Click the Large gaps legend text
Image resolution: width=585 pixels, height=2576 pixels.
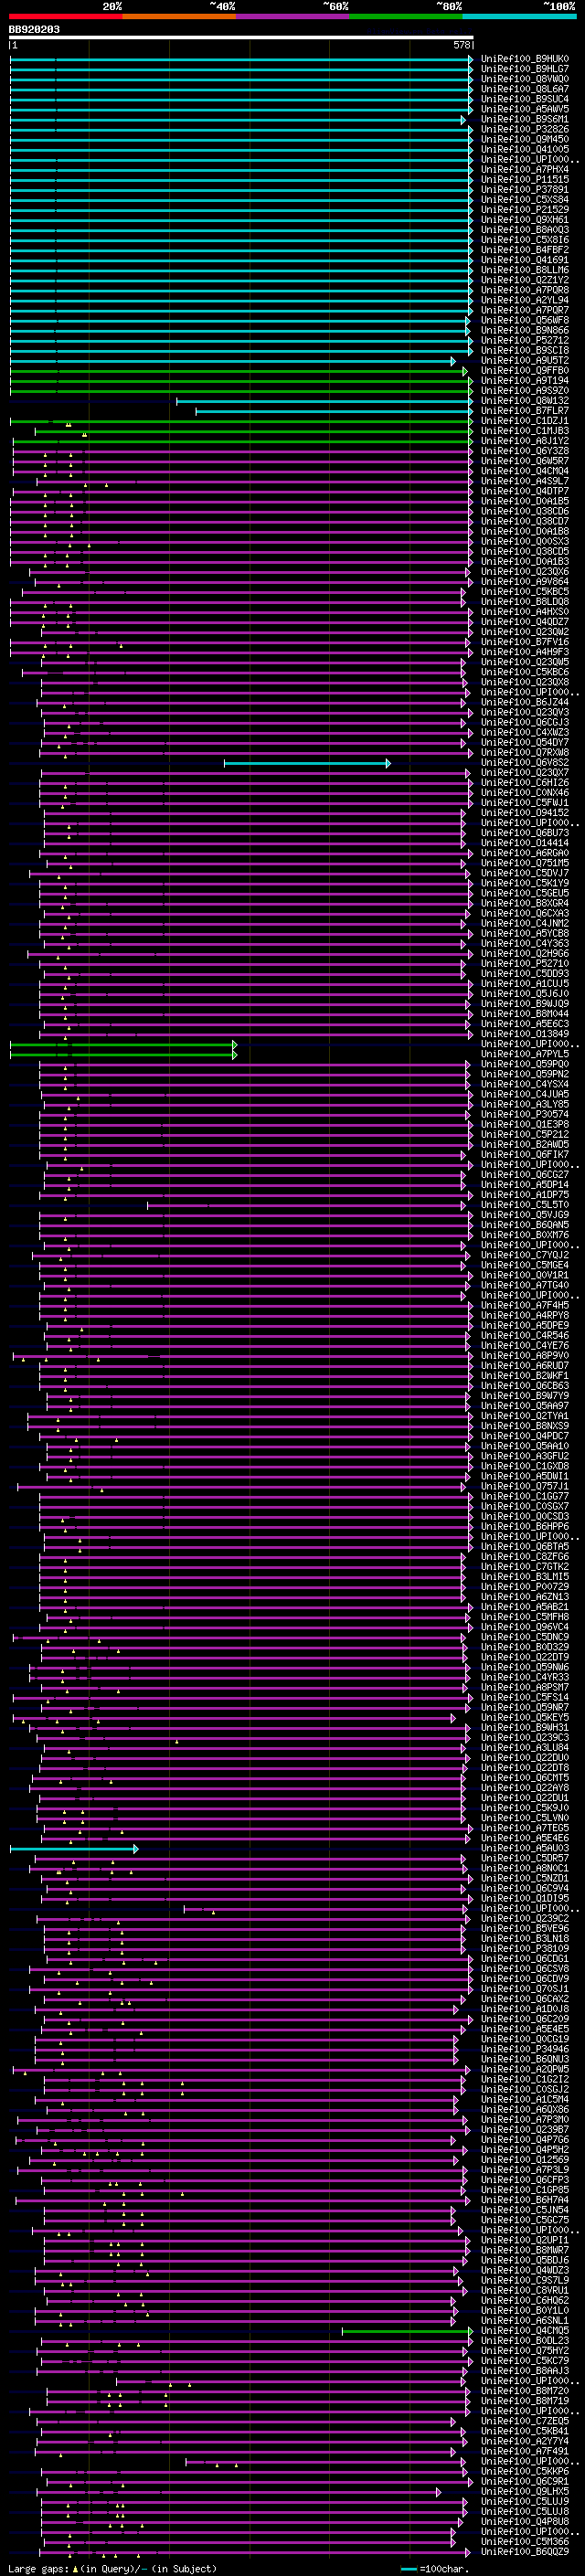(112, 2569)
